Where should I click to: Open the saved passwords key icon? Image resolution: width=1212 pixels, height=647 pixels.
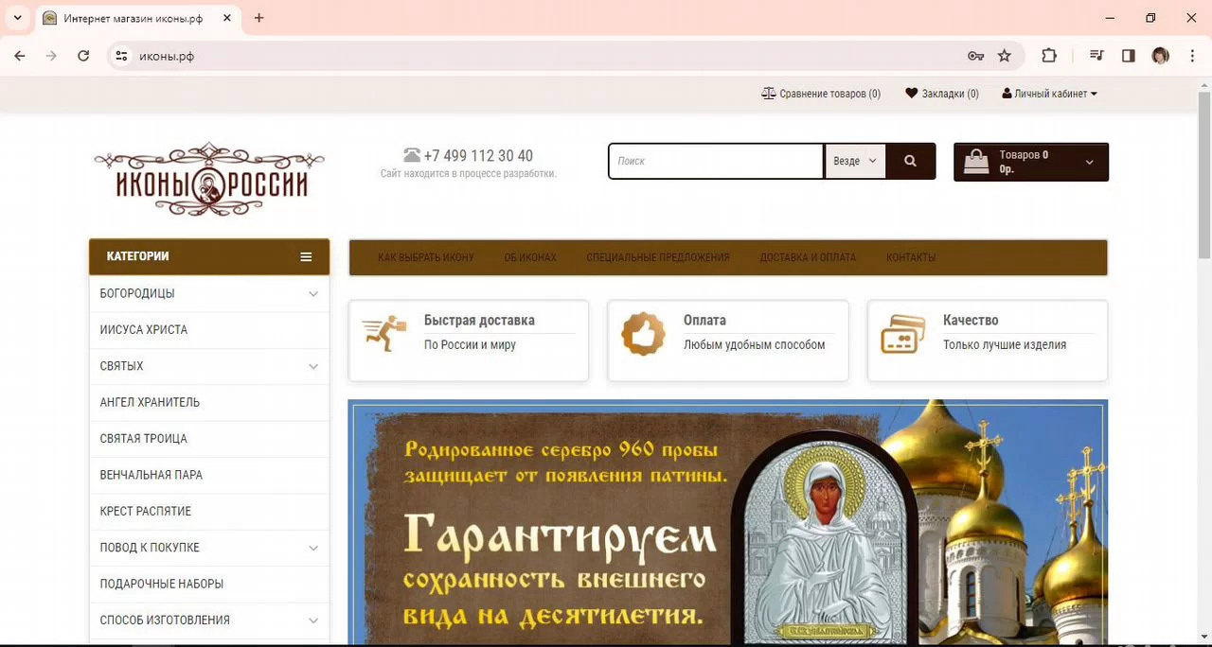[x=976, y=56]
